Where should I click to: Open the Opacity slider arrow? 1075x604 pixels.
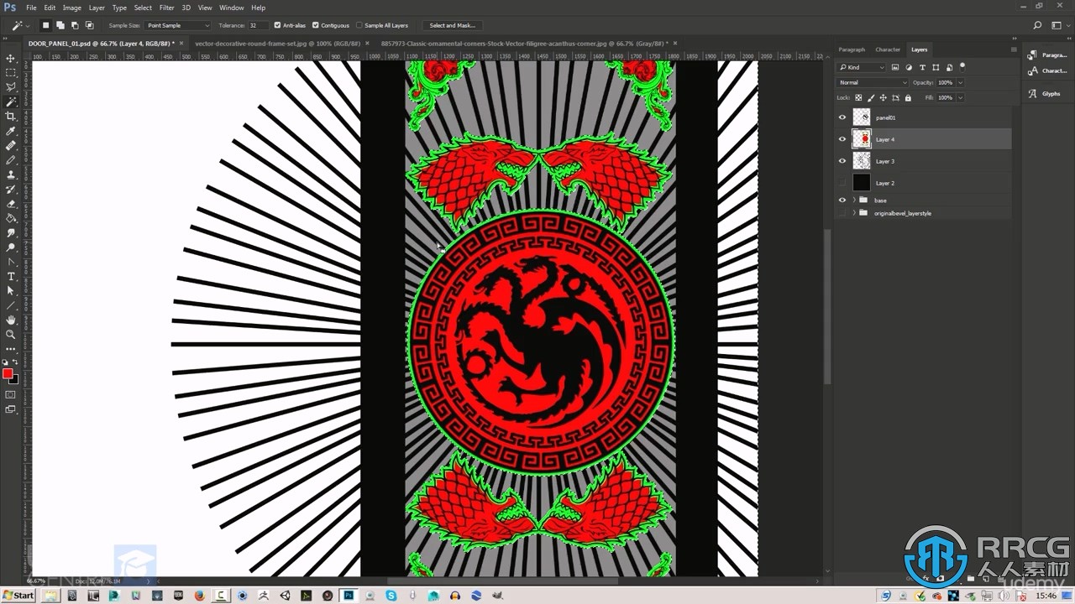click(960, 82)
